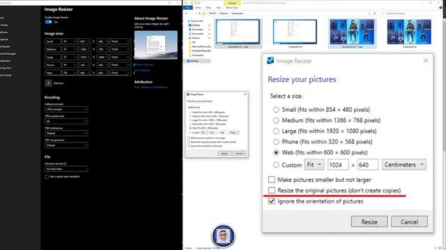
Task: Open the Custom Fit mode dropdown
Action: click(x=314, y=165)
